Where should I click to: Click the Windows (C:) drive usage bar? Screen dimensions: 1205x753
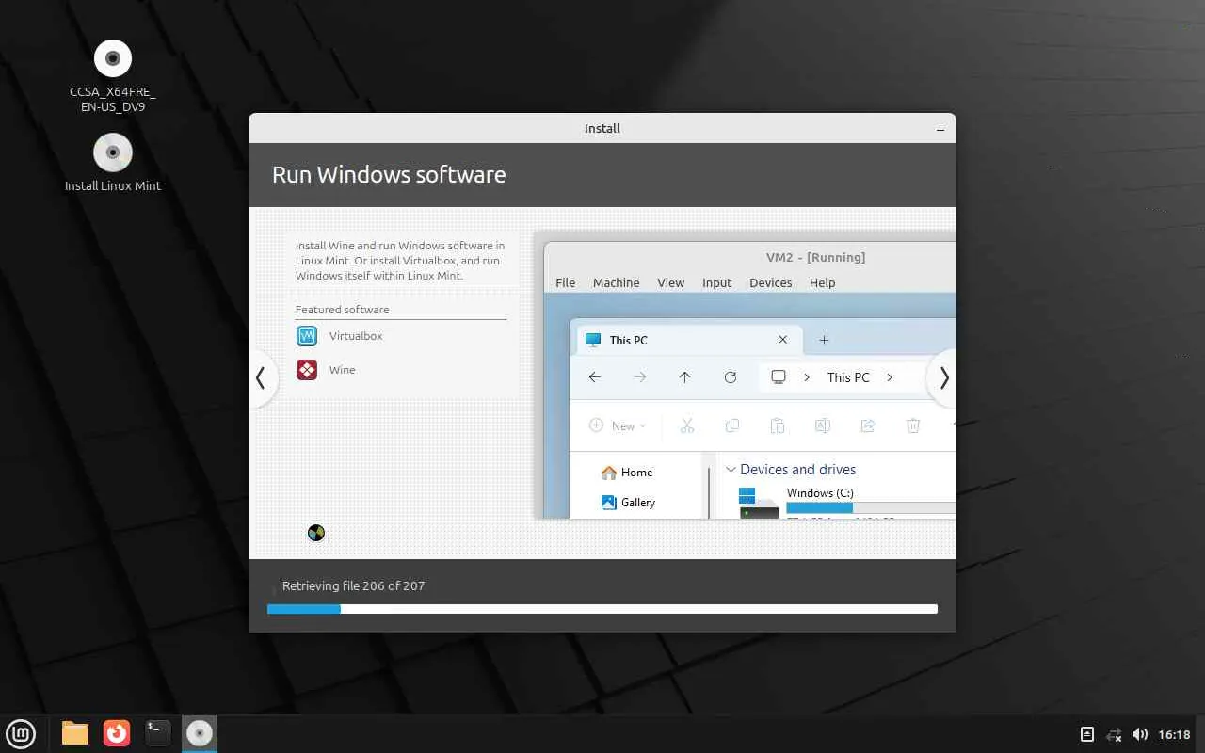tap(871, 508)
